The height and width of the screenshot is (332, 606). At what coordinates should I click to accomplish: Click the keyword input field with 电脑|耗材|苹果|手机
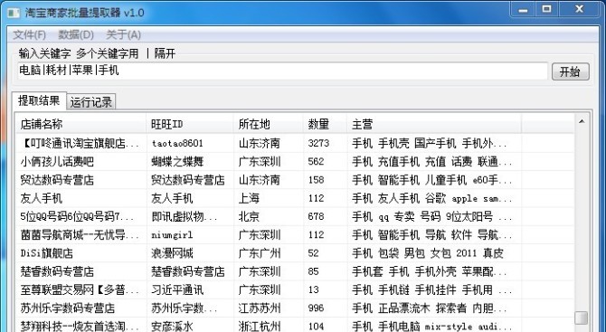tap(282, 71)
